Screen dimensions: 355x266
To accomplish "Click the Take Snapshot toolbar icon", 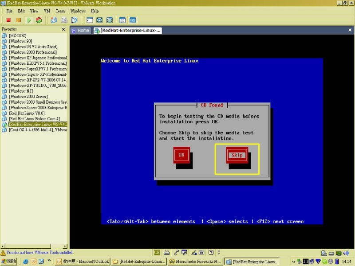I will point(54,20).
